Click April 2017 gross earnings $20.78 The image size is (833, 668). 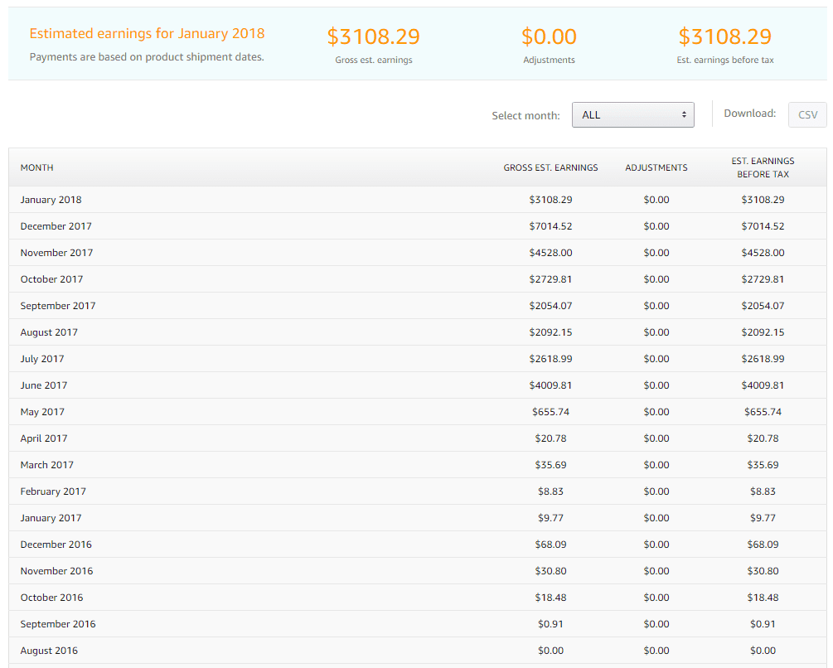point(550,438)
